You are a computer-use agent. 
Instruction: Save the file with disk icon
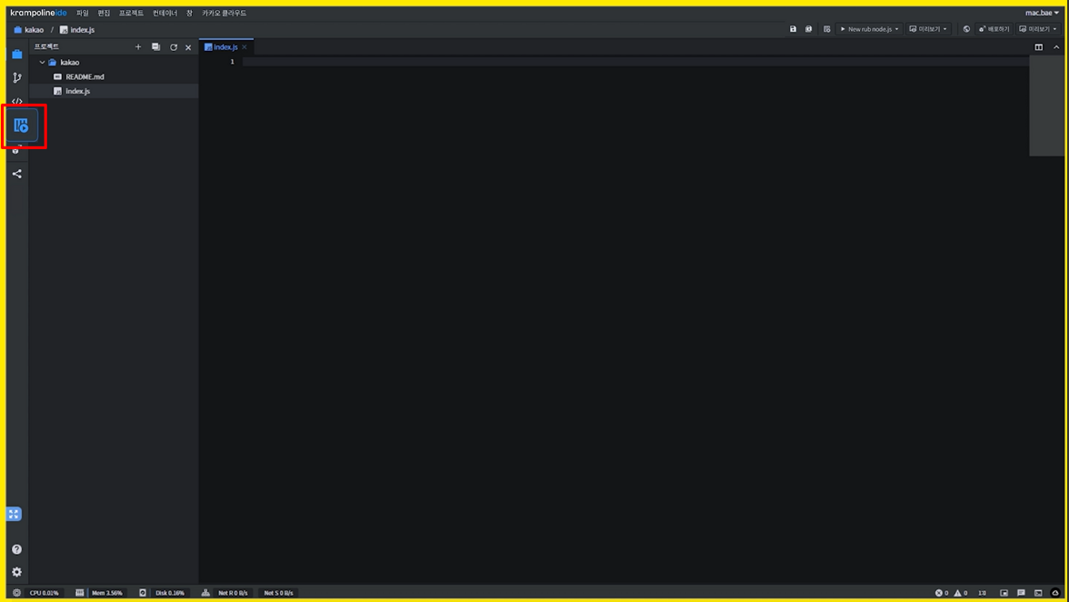[x=793, y=29]
